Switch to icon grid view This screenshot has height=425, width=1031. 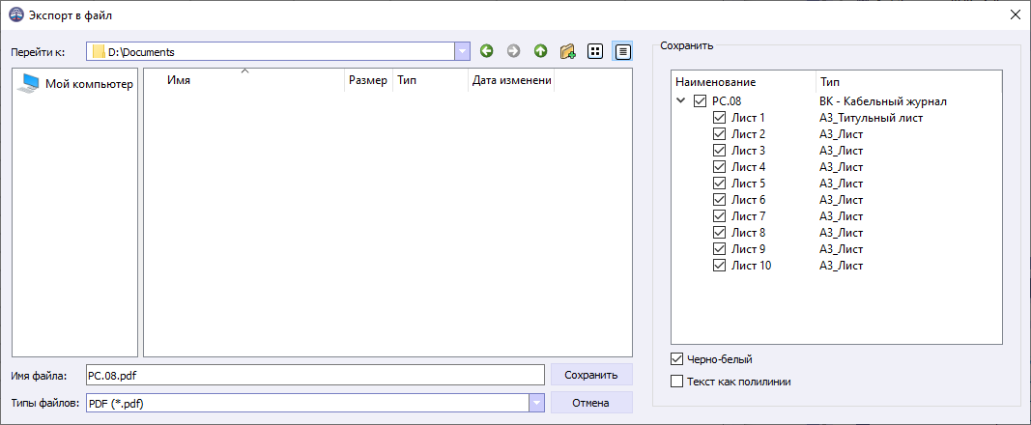(x=595, y=51)
